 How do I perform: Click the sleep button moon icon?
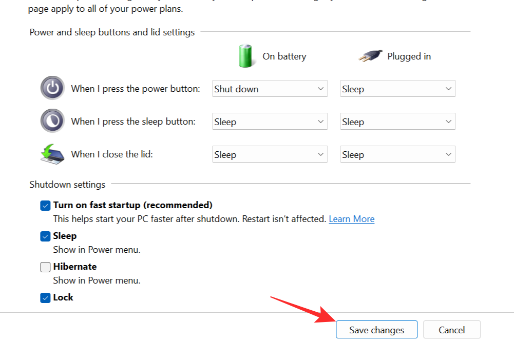click(52, 121)
